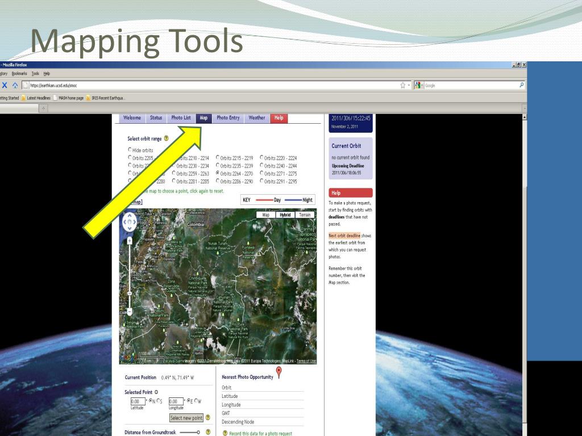Select Orbits 2220 - 2224 radio button
This screenshot has width=582, height=436.
click(261, 157)
